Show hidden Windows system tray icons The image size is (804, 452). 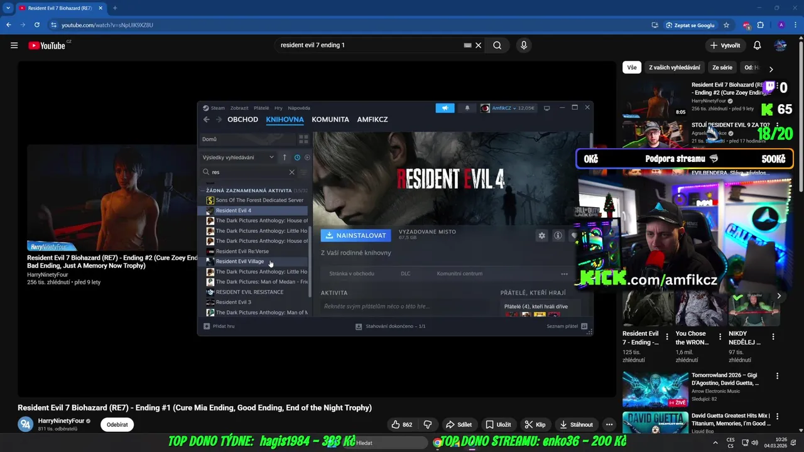(715, 443)
